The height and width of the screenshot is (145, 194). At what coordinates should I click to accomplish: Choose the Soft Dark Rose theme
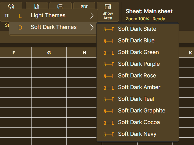(137, 76)
